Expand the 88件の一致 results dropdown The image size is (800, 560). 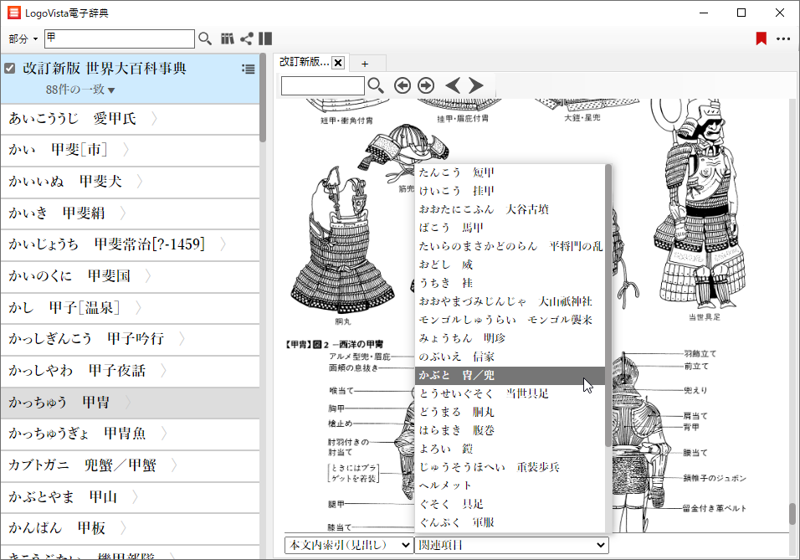point(80,90)
